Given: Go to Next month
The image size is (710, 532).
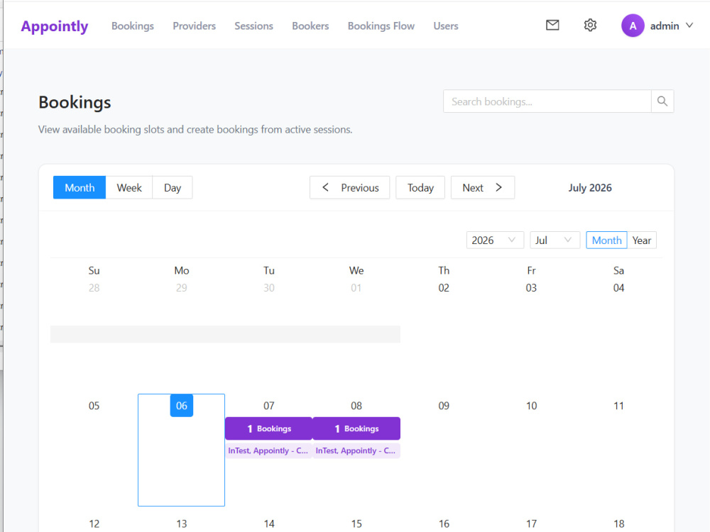Looking at the screenshot, I should [483, 187].
